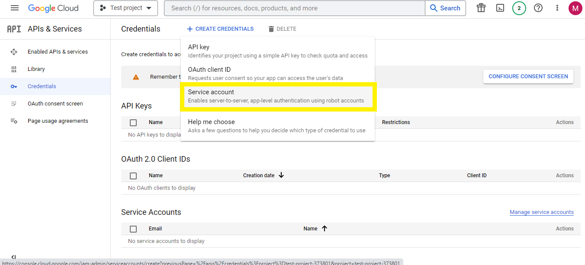The height and width of the screenshot is (265, 585).
Task: Open your account avatar menu
Action: pyautogui.click(x=575, y=8)
